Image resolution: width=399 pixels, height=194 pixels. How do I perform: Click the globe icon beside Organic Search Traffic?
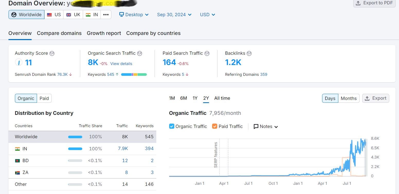click(140, 53)
